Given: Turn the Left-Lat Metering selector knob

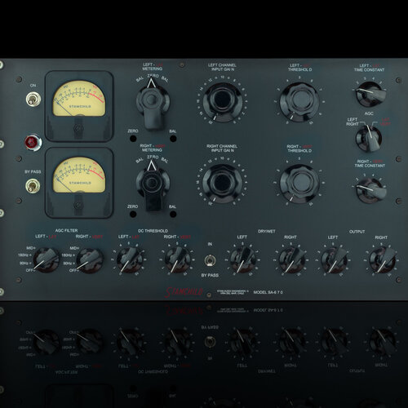Looking at the screenshot, I should click(153, 104).
